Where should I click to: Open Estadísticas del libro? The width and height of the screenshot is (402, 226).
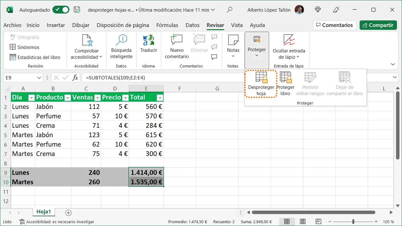point(35,57)
